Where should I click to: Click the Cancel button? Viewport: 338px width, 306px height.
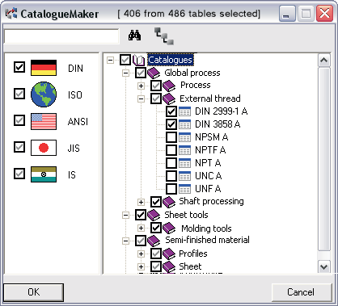[301, 292]
